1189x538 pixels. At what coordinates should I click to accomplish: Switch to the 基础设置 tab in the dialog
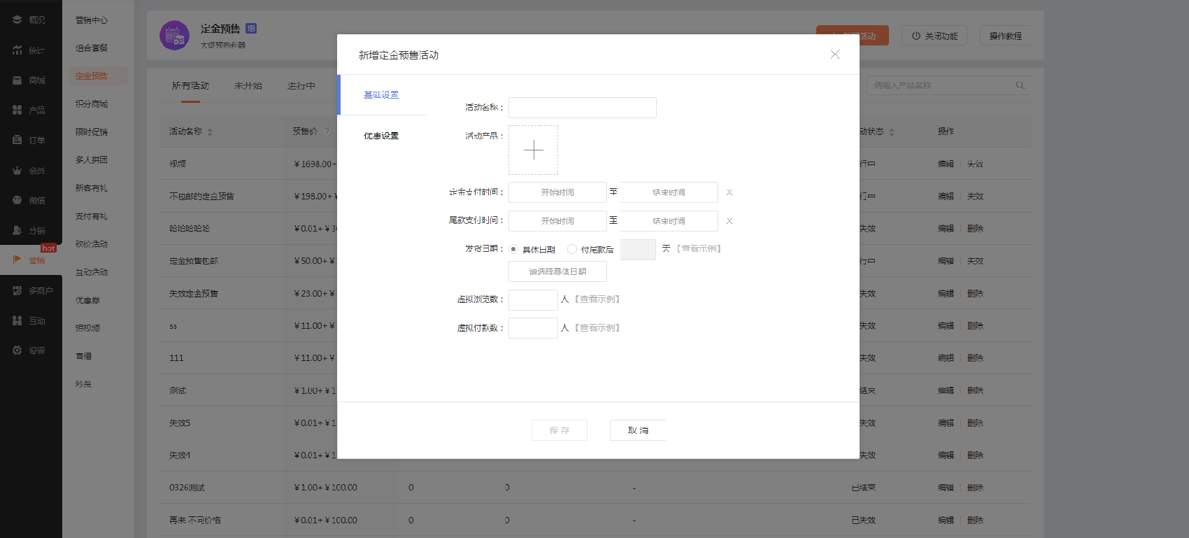(x=381, y=95)
